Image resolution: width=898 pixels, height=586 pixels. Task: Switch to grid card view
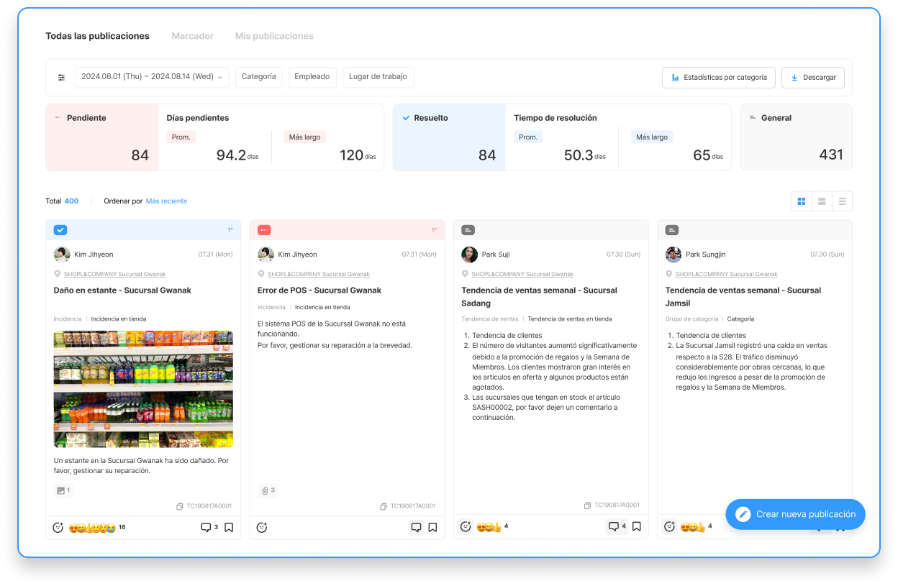[801, 201]
